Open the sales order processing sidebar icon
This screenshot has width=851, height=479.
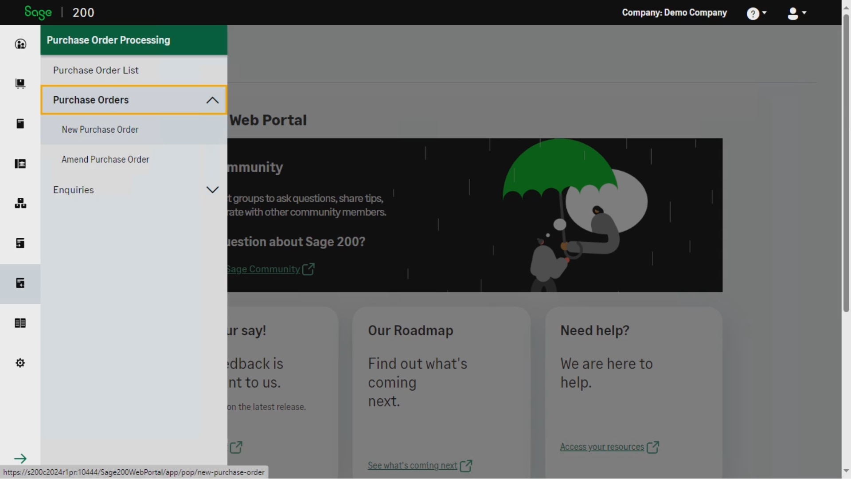20,243
